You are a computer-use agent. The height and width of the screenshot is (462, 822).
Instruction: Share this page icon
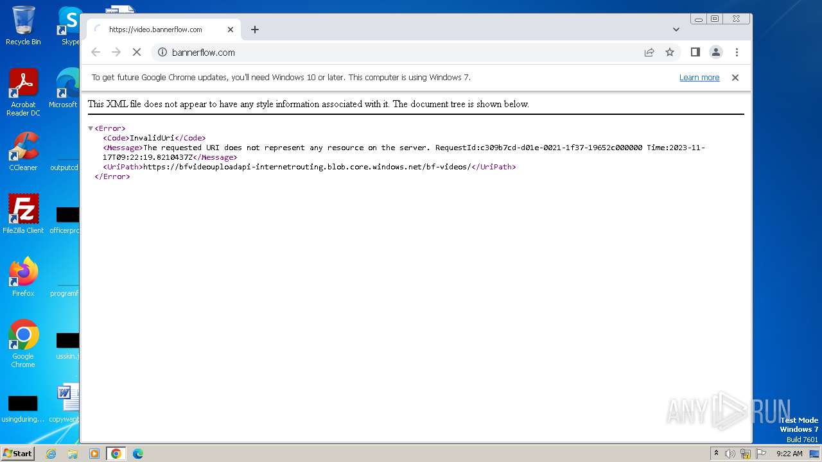pyautogui.click(x=649, y=53)
